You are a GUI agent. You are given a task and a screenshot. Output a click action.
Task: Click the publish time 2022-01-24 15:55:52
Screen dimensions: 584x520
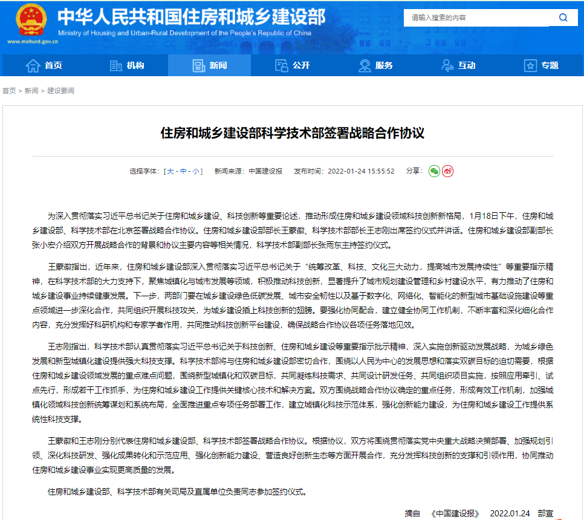click(x=361, y=171)
